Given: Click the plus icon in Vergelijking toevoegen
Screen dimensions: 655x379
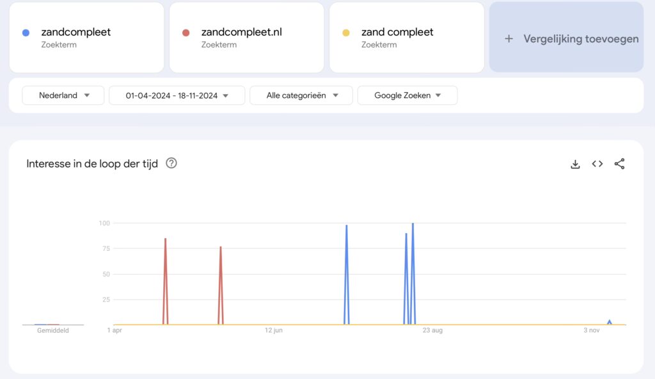Looking at the screenshot, I should coord(509,39).
